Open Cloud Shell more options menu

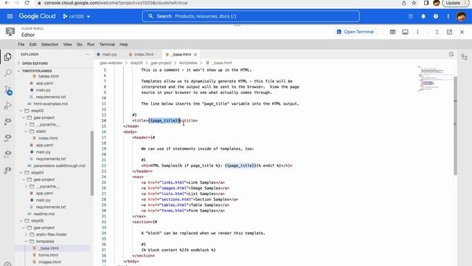(417, 32)
